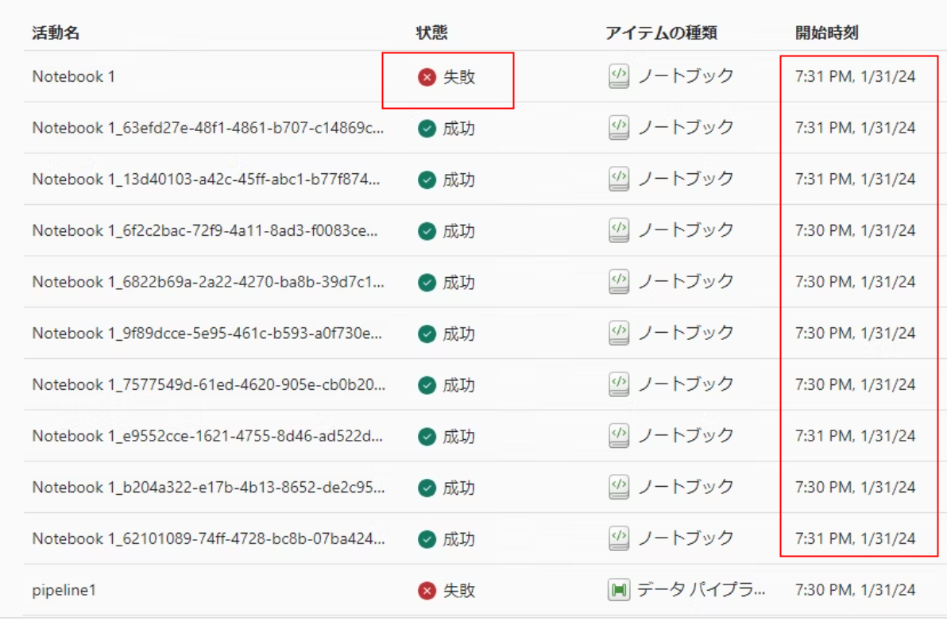
Task: Click notebook type icon in e9552cce row
Action: 619,436
